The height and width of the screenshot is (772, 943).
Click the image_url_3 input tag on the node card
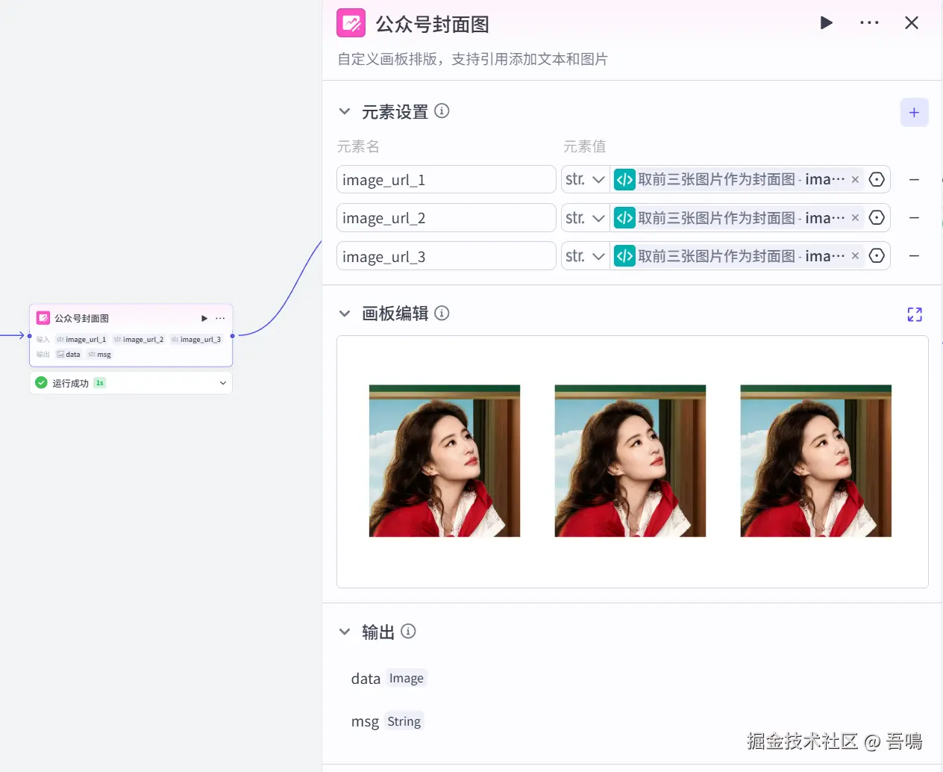click(196, 339)
